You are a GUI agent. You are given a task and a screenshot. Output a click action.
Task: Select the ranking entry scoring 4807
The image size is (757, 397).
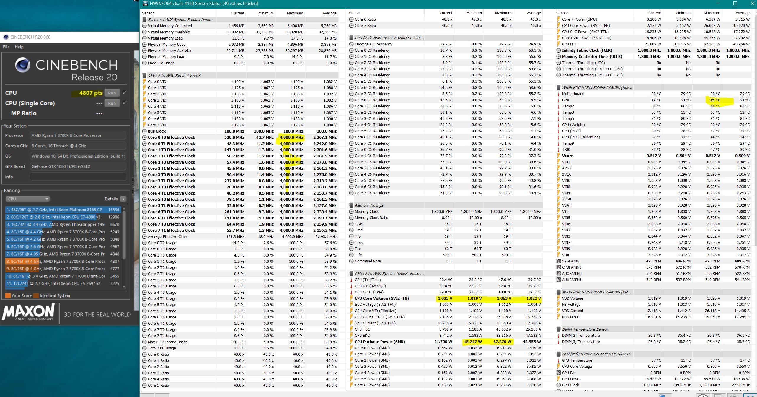pos(63,261)
